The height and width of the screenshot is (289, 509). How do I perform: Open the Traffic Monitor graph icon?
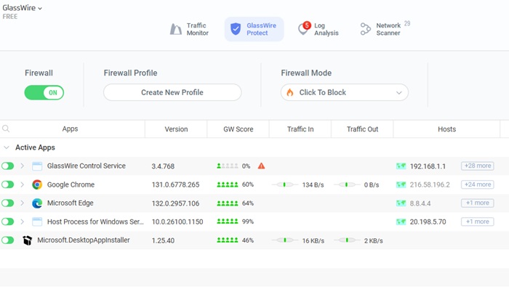[x=176, y=29]
